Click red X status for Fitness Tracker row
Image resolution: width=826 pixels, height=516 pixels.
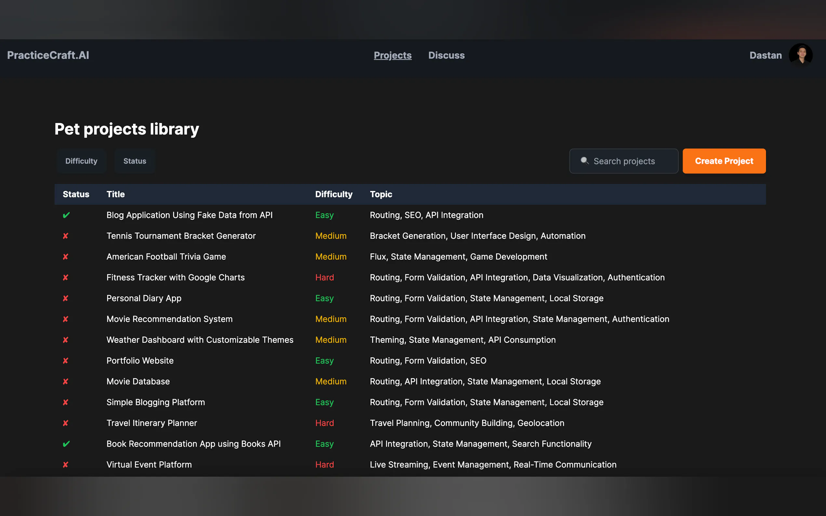click(x=66, y=277)
